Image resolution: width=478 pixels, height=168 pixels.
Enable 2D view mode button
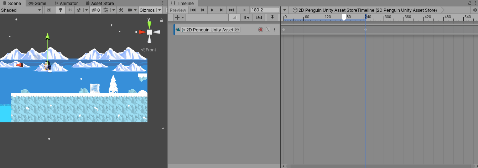coord(50,10)
